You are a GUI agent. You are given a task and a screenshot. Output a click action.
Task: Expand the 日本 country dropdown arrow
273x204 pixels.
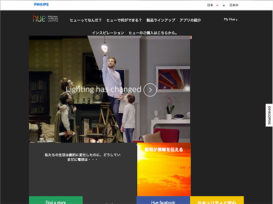point(224,5)
